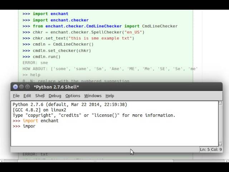Viewport: 229px width, 172px height.
Task: Click the 'ERROR: sme' output line
Action: coord(35,63)
